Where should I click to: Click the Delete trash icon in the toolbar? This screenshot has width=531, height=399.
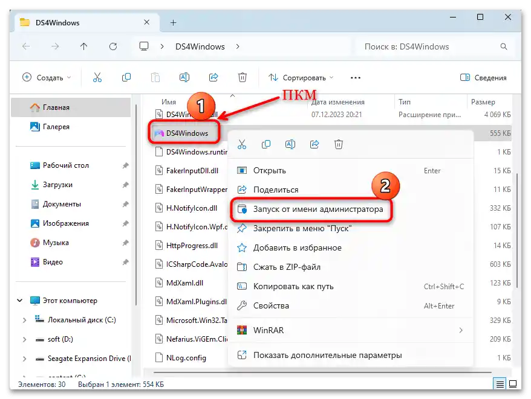(x=243, y=77)
